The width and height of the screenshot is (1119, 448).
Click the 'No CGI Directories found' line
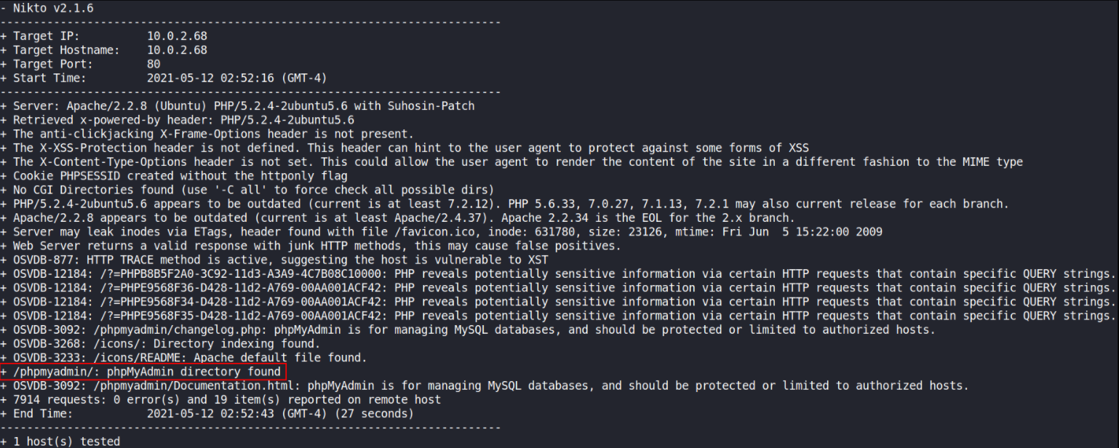pos(247,190)
